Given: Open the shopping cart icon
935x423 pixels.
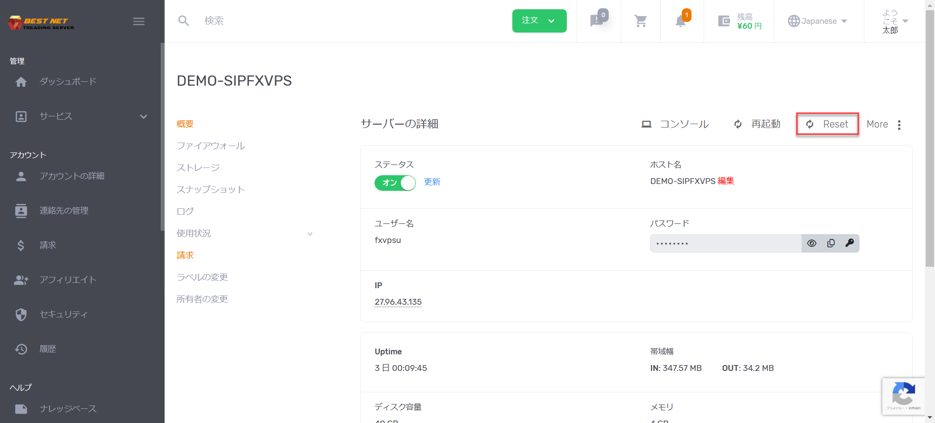Looking at the screenshot, I should 640,21.
